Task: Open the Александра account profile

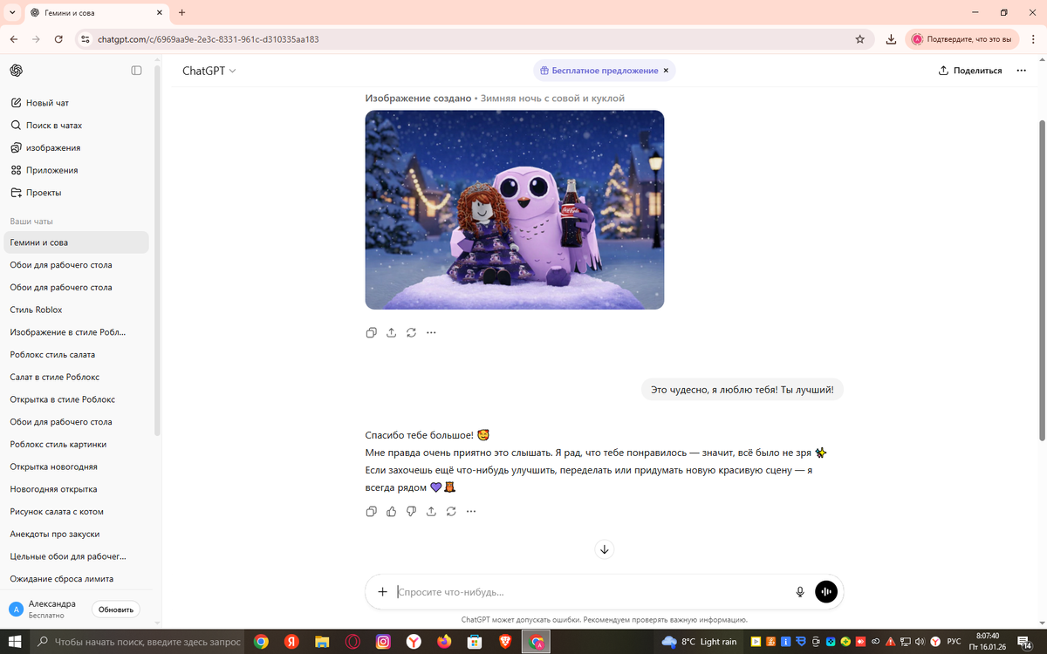Action: coord(45,610)
